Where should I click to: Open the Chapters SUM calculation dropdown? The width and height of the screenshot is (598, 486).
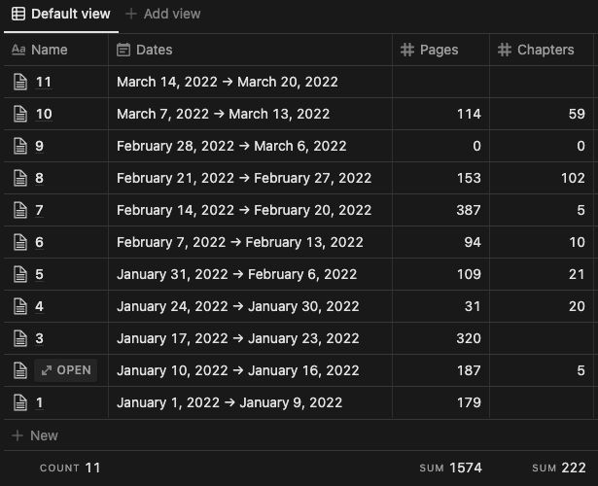(558, 468)
